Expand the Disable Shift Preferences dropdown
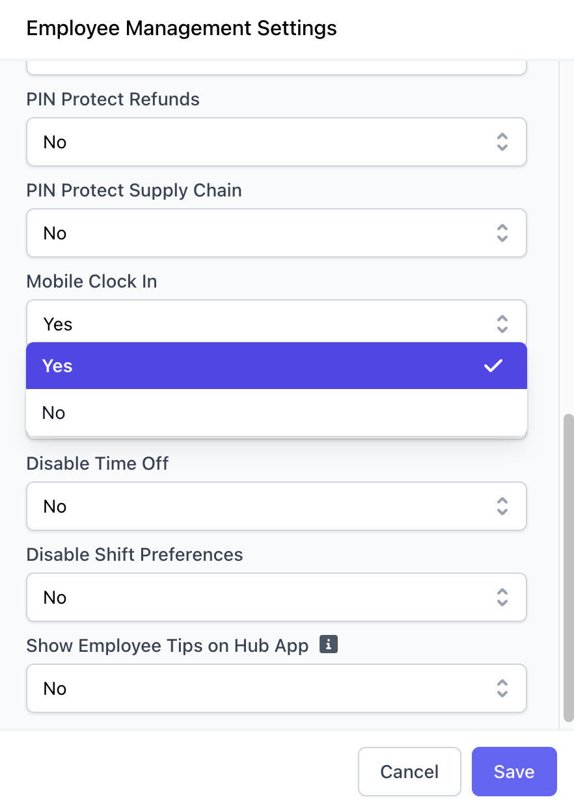 (277, 597)
